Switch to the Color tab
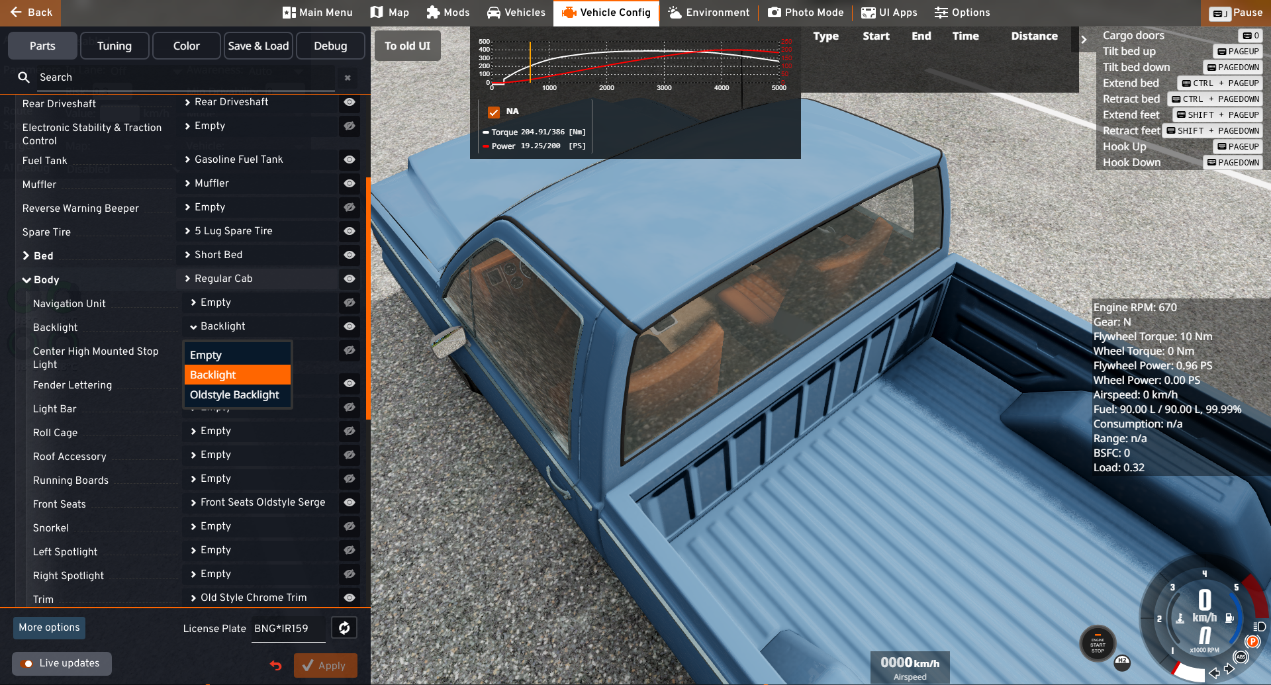This screenshot has width=1271, height=685. [x=187, y=46]
